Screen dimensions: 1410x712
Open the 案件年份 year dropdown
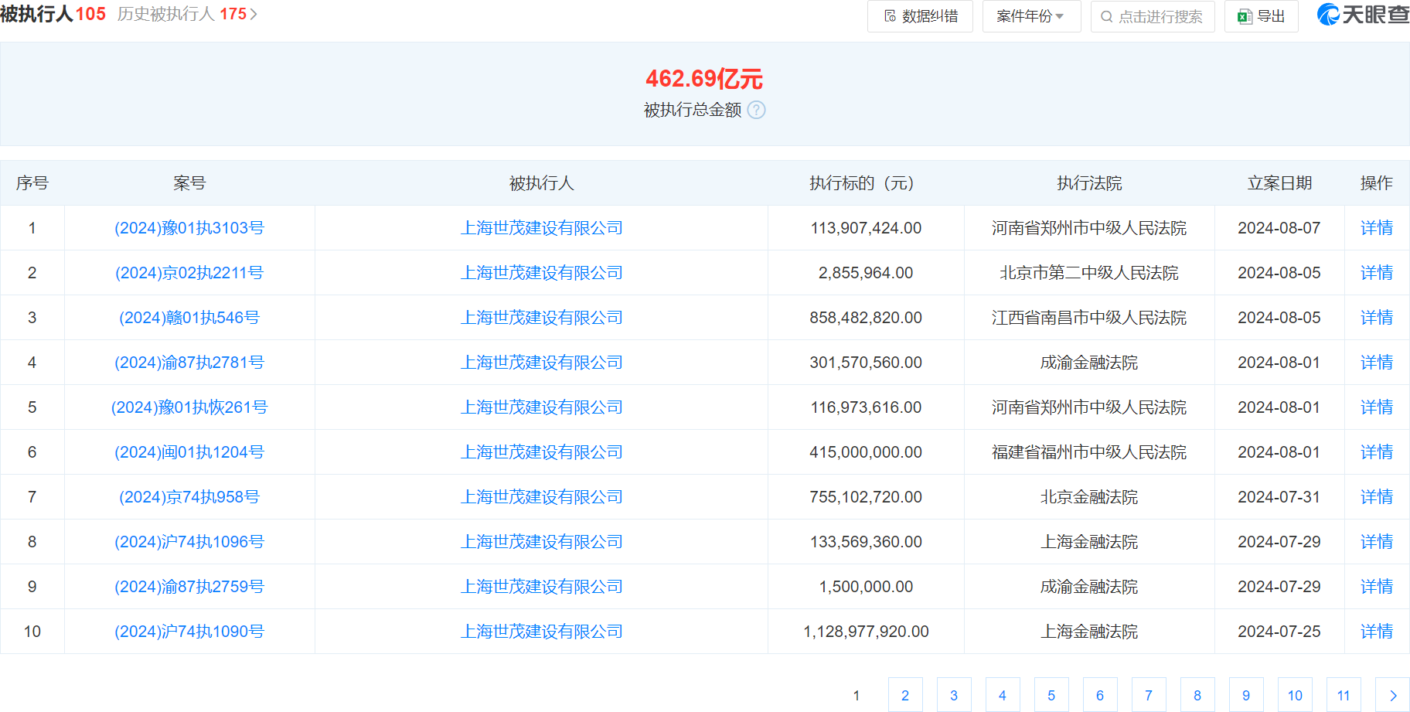(1031, 16)
